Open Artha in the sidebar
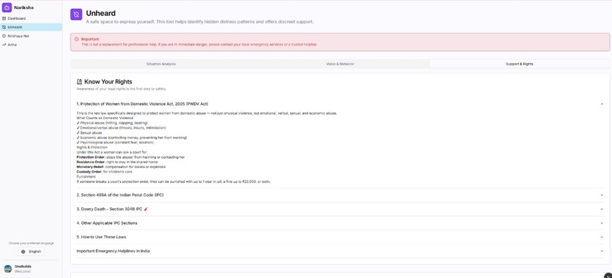This screenshot has height=278, width=612. coord(31,45)
